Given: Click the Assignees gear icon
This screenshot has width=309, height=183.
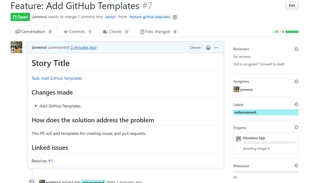Looking at the screenshot, I should coord(296,82).
